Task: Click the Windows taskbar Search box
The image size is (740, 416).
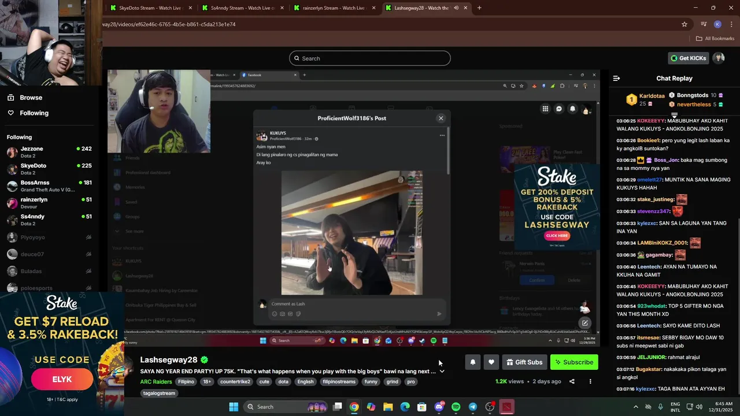Action: [286, 407]
